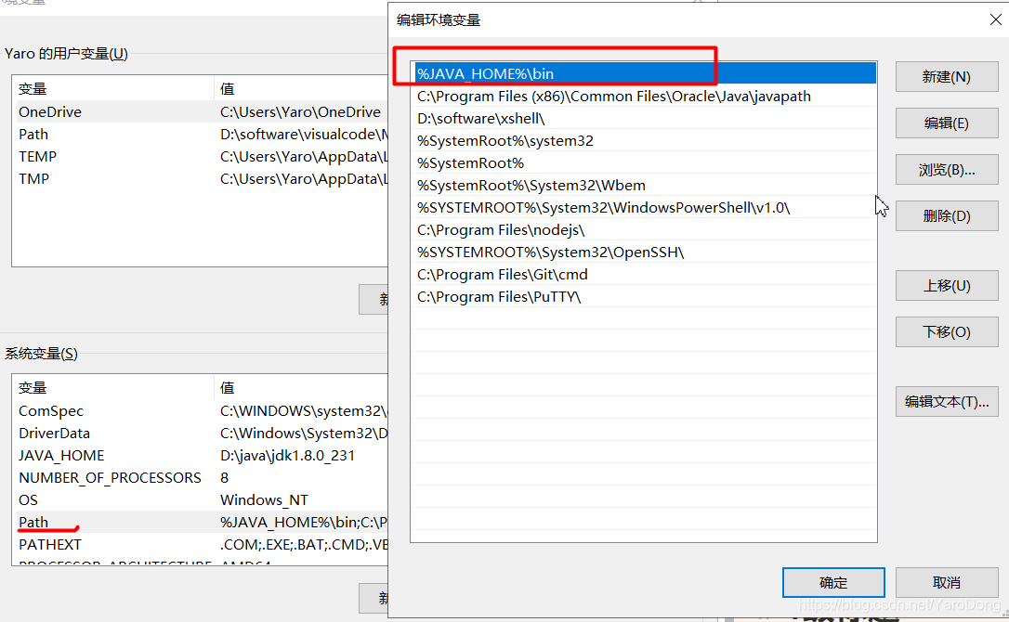Select the D:\software\xshell\ entry
Screen dimensions: 1009x622
click(x=644, y=118)
